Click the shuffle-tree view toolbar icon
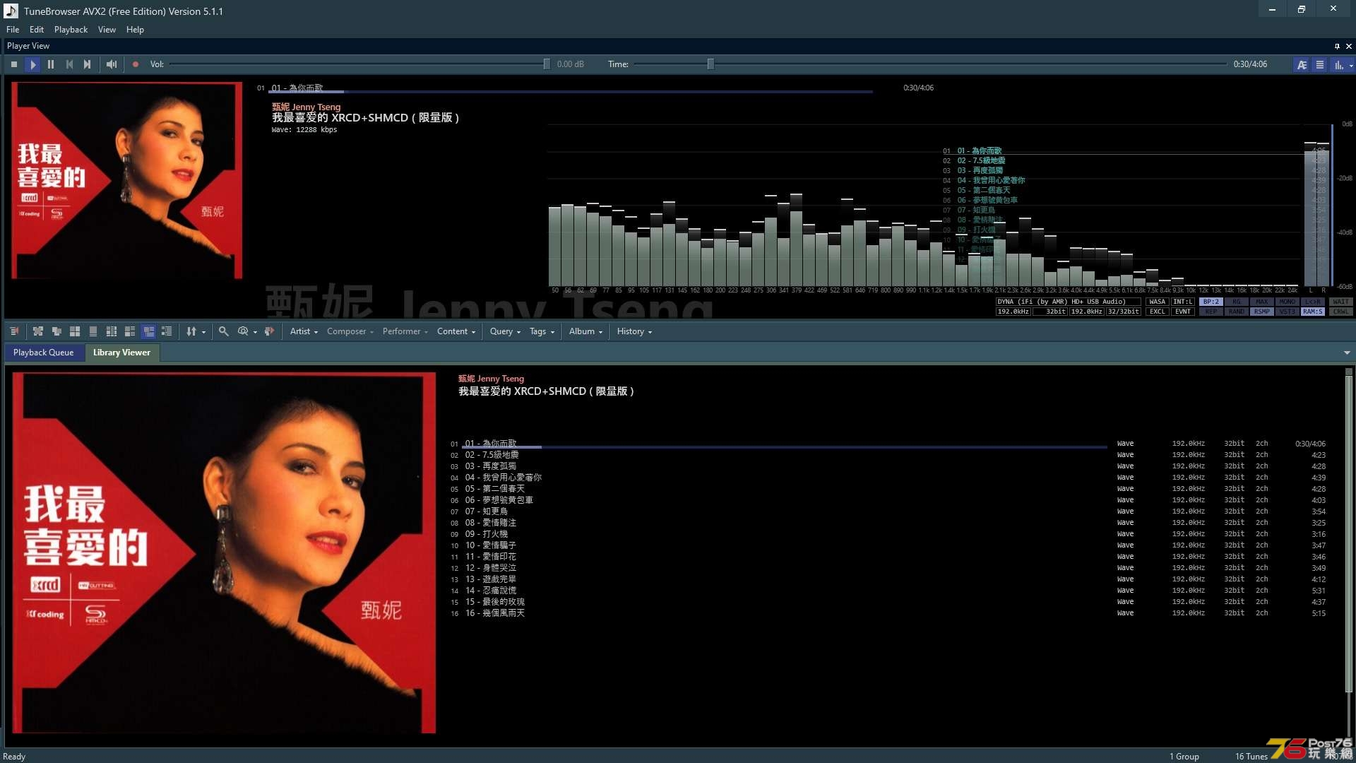1356x763 pixels. [x=38, y=331]
